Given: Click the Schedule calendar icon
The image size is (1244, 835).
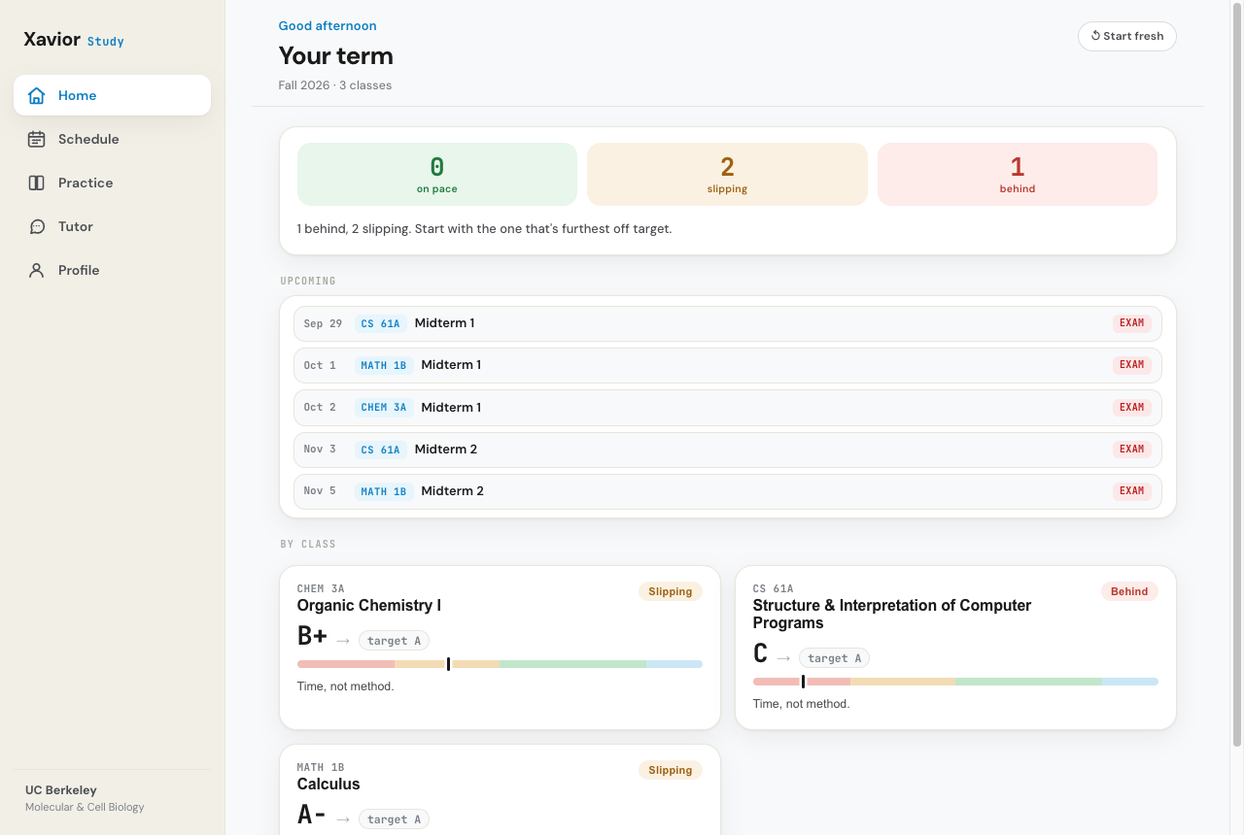Looking at the screenshot, I should click(x=37, y=139).
